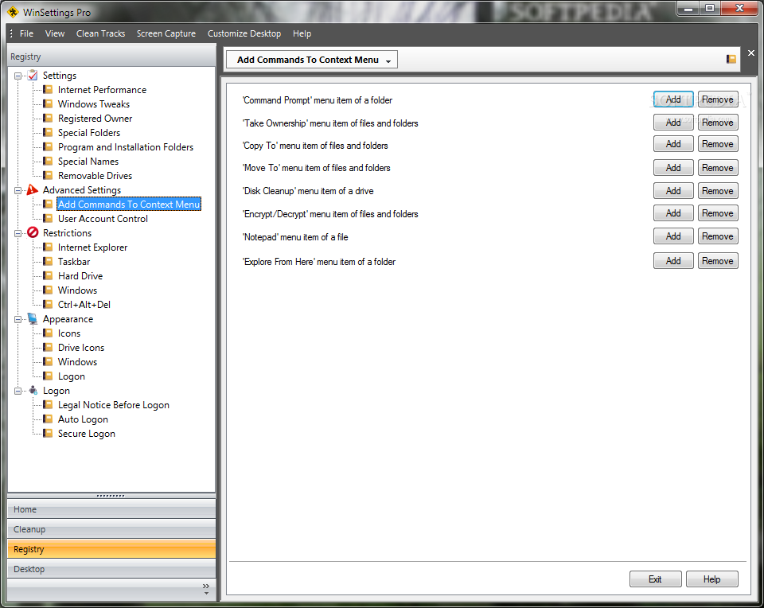The image size is (764, 608).
Task: Add 'Command Prompt' menu item of a folder
Action: click(x=673, y=99)
